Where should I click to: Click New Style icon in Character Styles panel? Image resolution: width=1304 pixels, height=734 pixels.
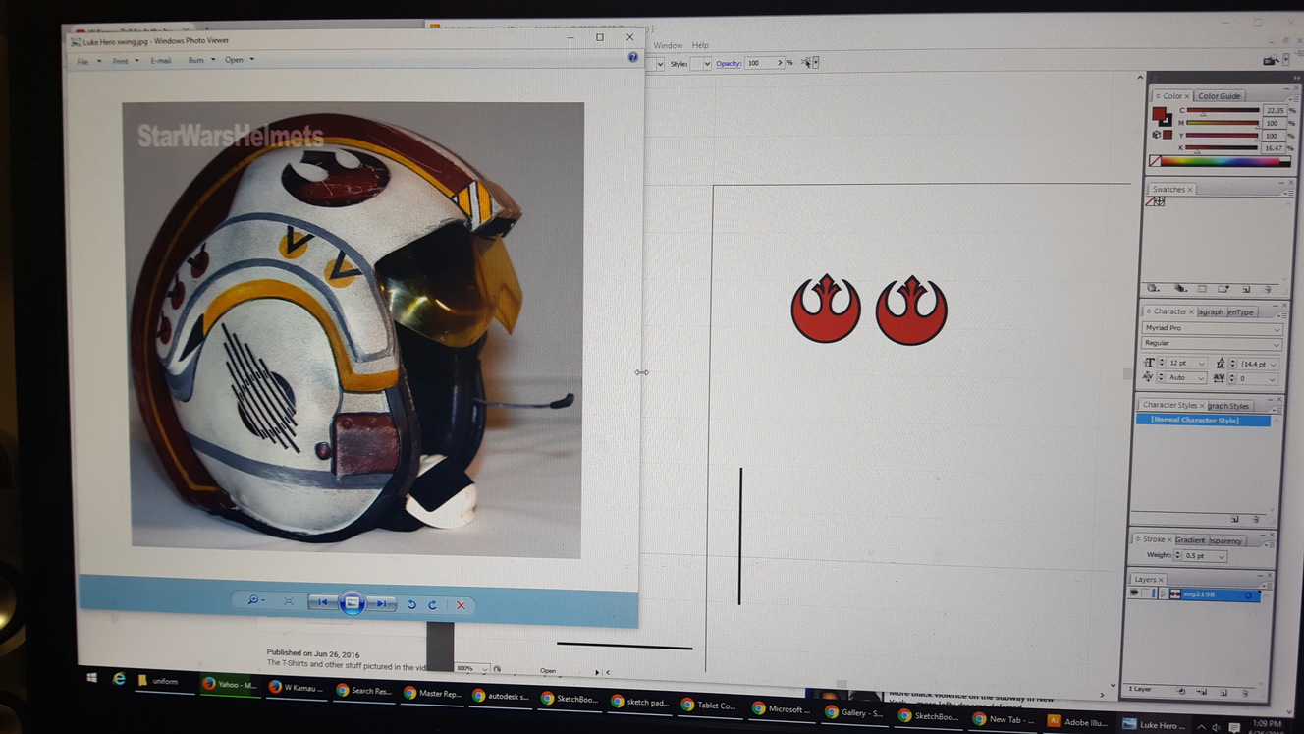pyautogui.click(x=1234, y=519)
